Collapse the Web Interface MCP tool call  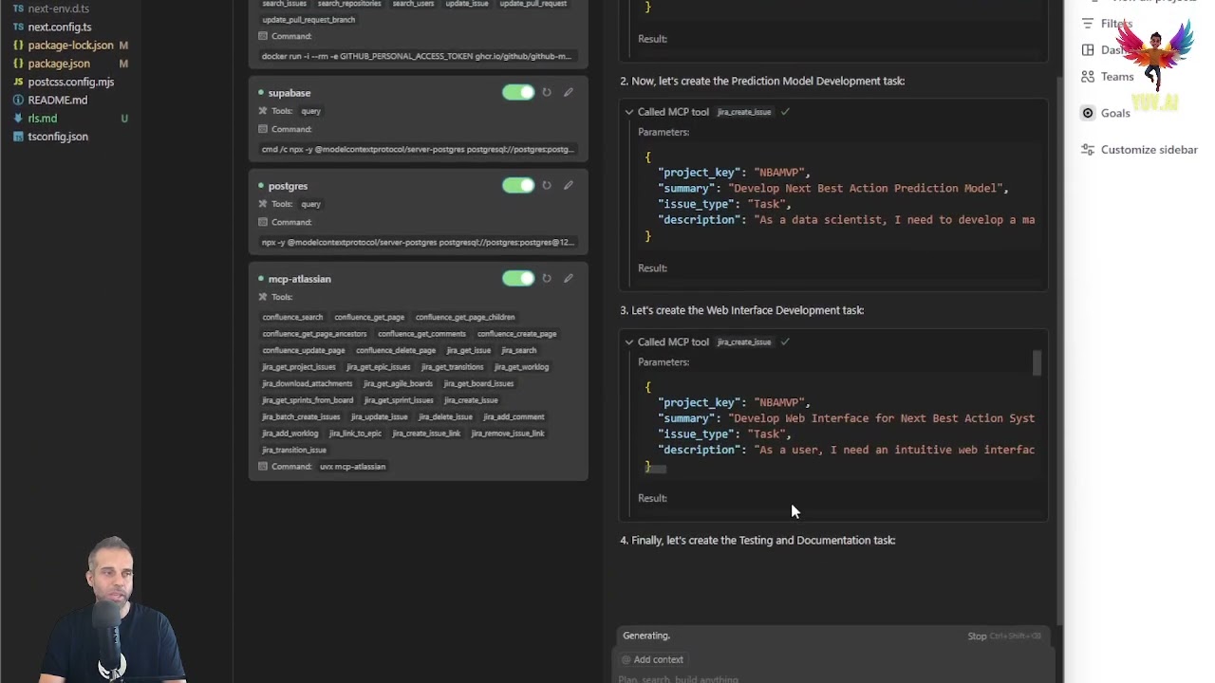[629, 341]
